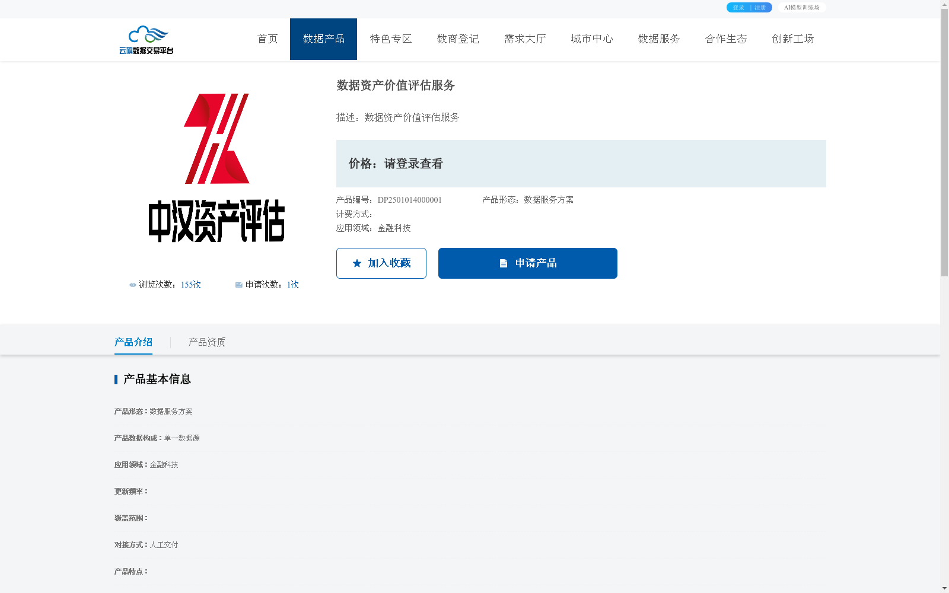Open the 首页 menu item
The image size is (949, 593).
tap(267, 39)
